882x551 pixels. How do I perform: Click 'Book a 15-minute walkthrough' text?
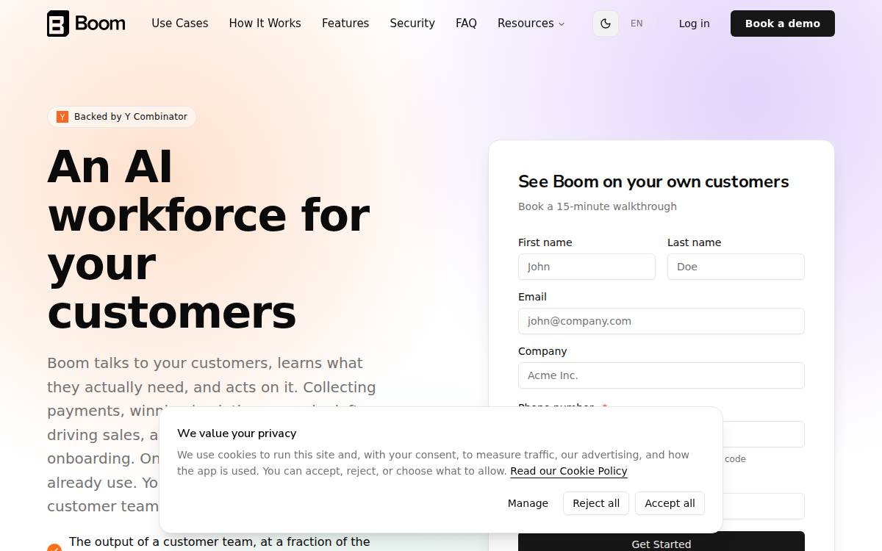tap(598, 206)
